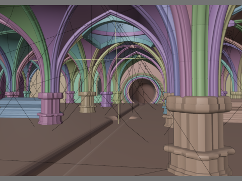Select the mauve column base at the left foreground

[x=50, y=109]
